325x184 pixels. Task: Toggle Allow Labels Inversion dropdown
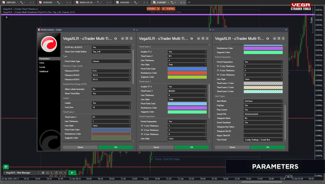111,89
